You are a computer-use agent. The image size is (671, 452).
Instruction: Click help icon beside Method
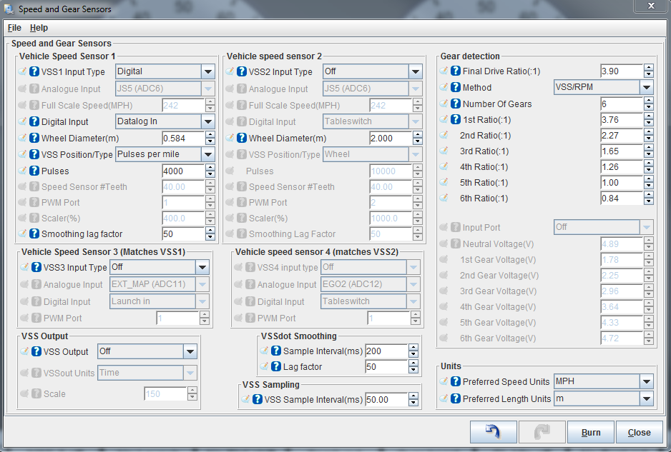pos(456,87)
